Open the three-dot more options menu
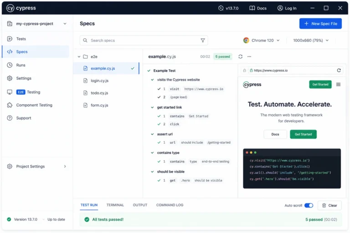 tap(249, 56)
